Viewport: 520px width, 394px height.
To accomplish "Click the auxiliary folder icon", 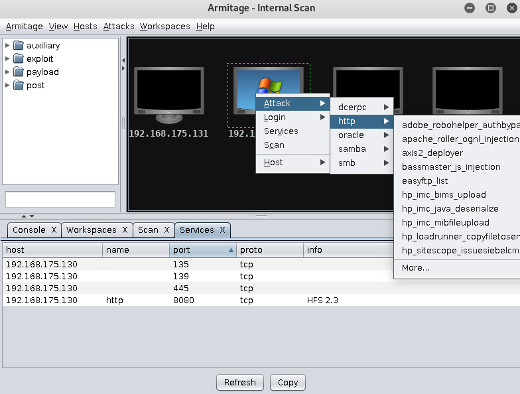I will coord(19,45).
